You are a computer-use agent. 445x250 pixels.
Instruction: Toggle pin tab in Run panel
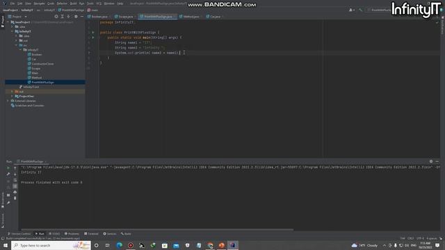(8, 203)
